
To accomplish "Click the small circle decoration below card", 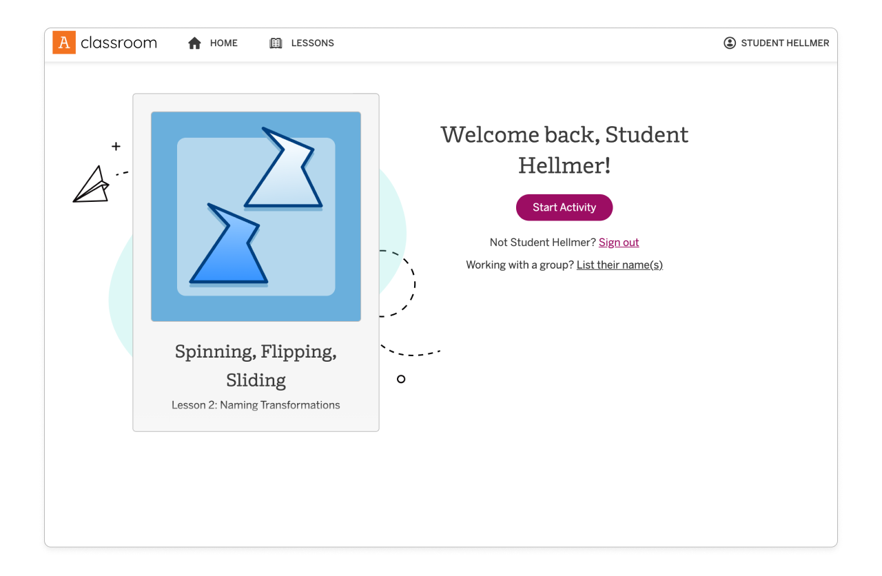I will (401, 379).
